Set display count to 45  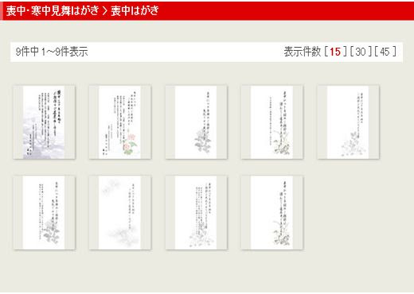click(385, 52)
